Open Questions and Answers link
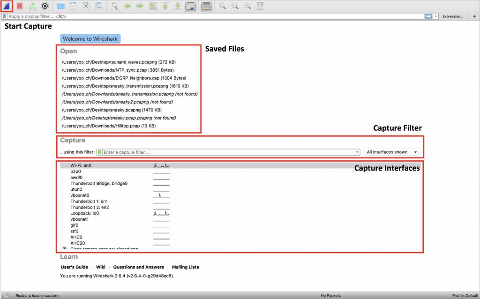The image size is (480, 299). (x=139, y=267)
